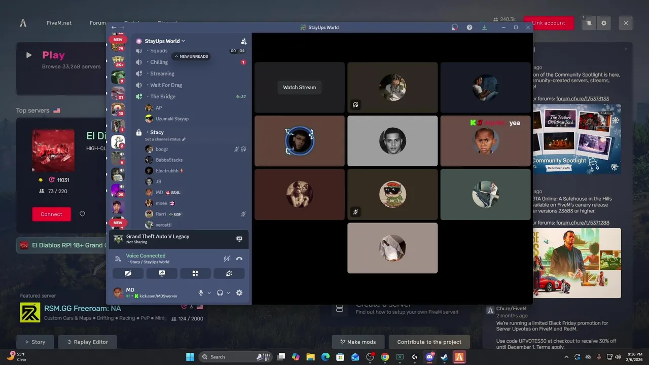649x365 pixels.
Task: Join the Streaming voice channel
Action: pyautogui.click(x=191, y=74)
